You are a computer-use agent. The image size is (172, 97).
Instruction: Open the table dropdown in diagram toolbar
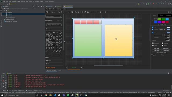point(106,12)
